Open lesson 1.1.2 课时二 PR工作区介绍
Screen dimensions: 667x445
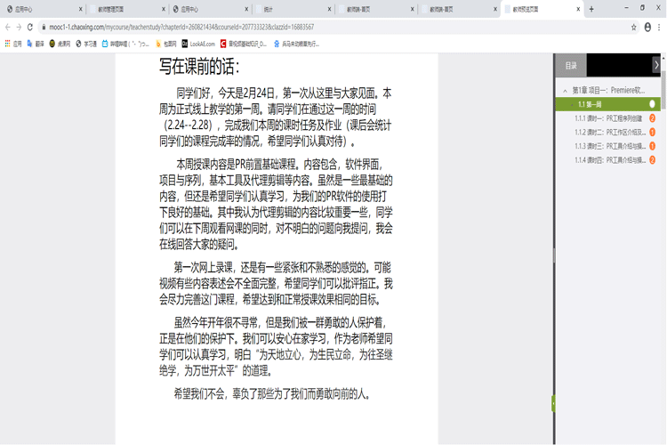point(609,132)
